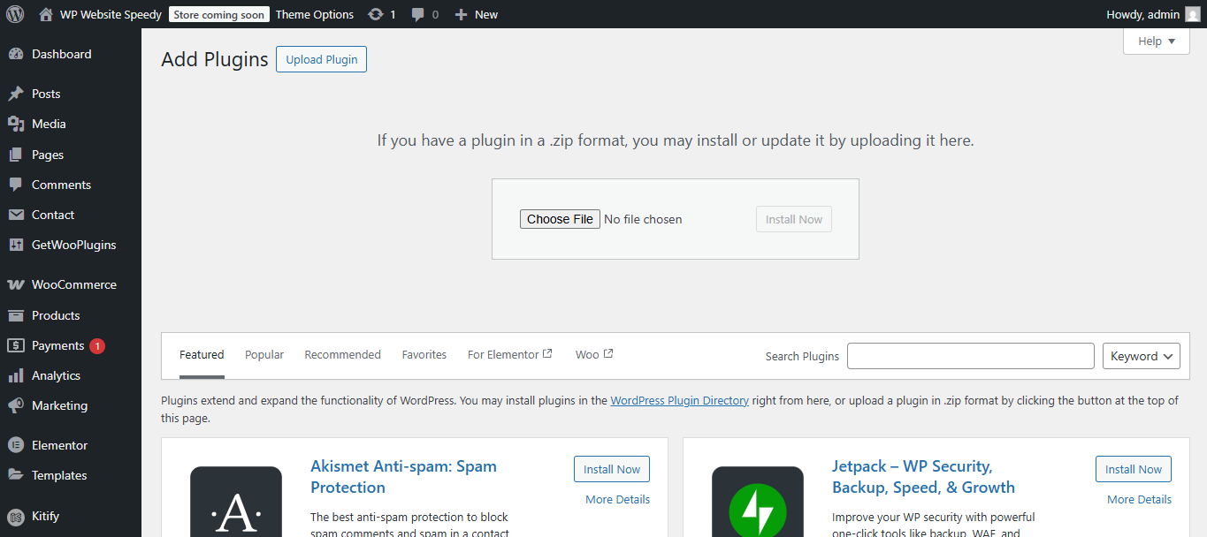Click WP Website Speedy site name
Viewport: 1207px width, 537px height.
(111, 14)
